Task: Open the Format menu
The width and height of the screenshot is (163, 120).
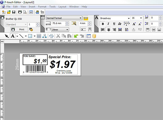Action: [x=42, y=7]
